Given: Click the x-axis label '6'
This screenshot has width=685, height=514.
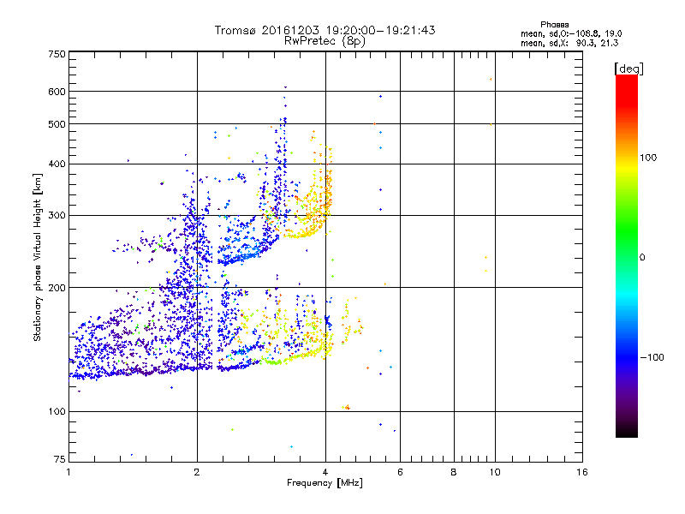Looking at the screenshot, I should click(400, 472).
